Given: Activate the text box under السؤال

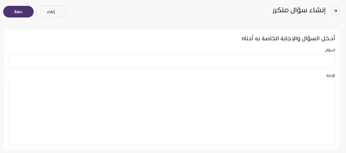Looking at the screenshot, I should pos(171,61).
